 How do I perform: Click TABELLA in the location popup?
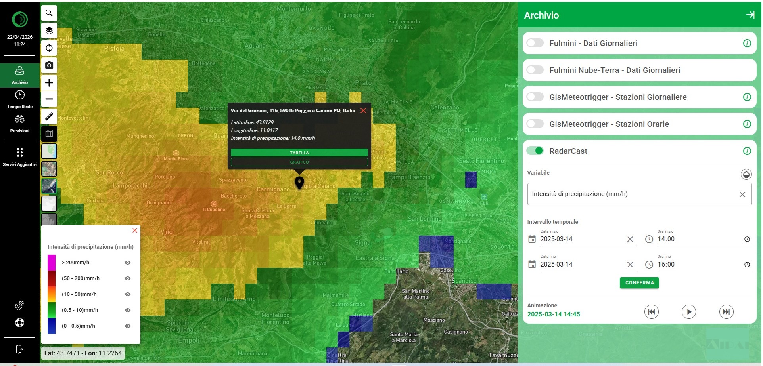[299, 152]
